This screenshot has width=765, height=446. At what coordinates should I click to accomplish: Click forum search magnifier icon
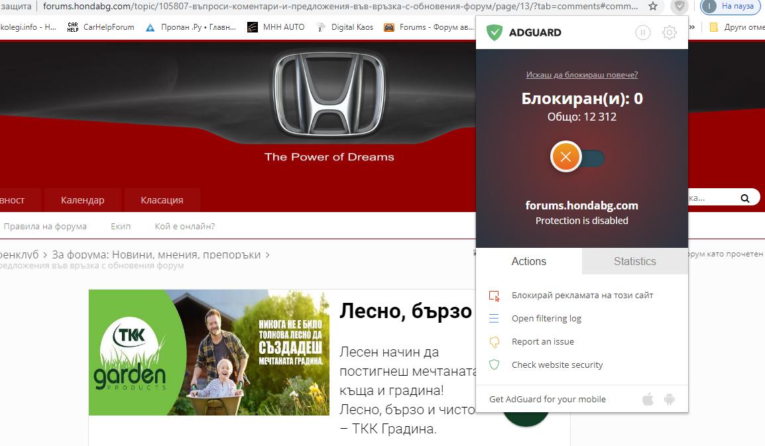tap(745, 198)
